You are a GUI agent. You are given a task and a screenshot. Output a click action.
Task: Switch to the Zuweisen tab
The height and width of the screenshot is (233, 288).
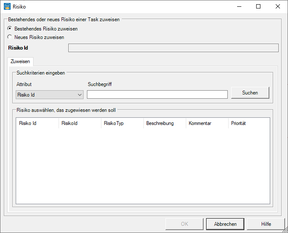[x=20, y=61]
